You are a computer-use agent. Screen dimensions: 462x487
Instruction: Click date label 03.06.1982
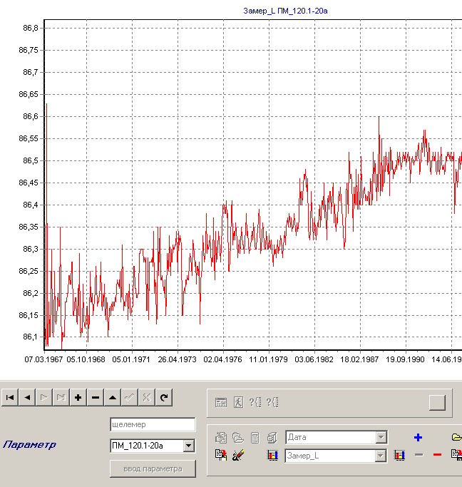coord(314,359)
